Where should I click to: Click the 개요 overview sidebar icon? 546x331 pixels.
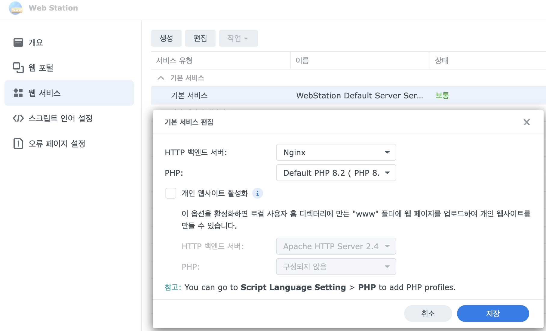coord(18,42)
